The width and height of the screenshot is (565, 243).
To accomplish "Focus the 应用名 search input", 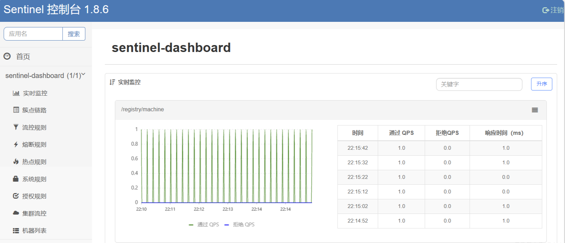I will (33, 34).
